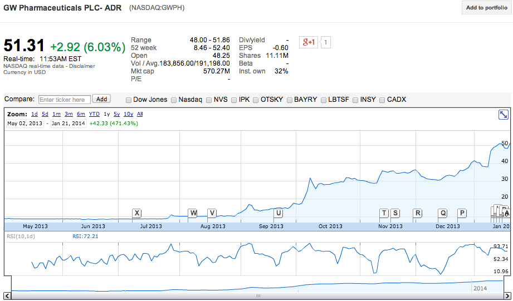Click the current price 51.31
The image size is (513, 301).
pos(24,46)
